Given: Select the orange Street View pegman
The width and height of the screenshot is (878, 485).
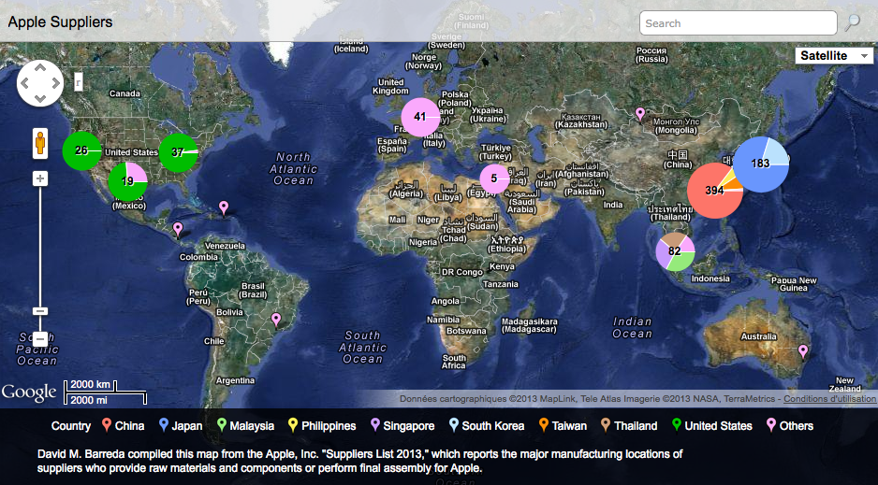Looking at the screenshot, I should 40,144.
